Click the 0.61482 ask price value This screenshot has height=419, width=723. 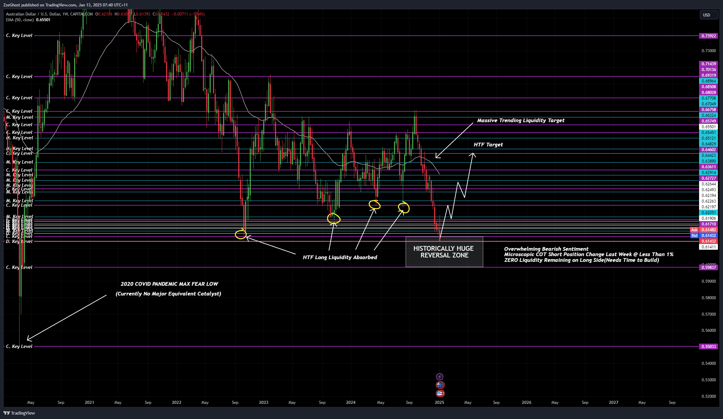[709, 230]
